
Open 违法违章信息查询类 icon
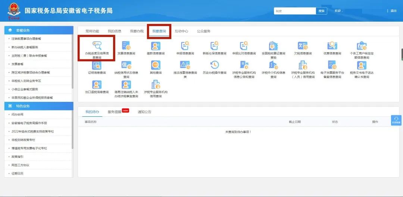pyautogui.click(x=185, y=65)
